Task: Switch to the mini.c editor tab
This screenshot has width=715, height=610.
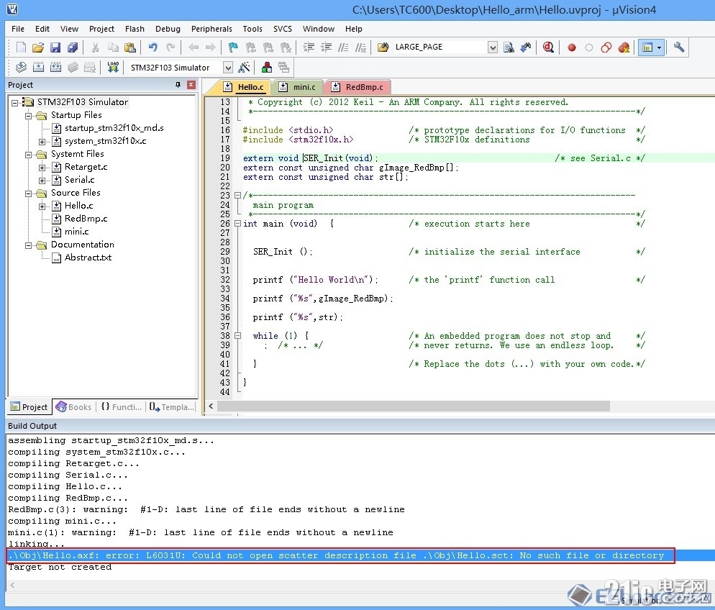Action: click(x=297, y=86)
